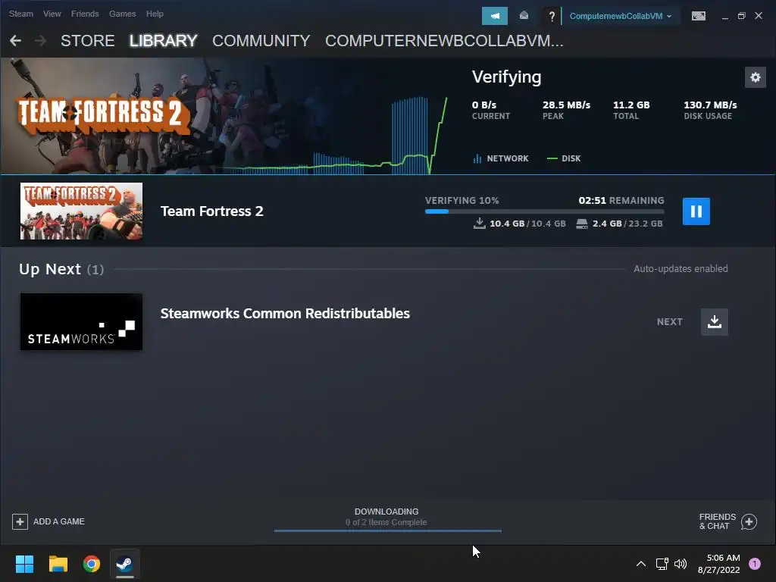776x582 pixels.
Task: Click the VERIFYING 10% text
Action: [462, 200]
